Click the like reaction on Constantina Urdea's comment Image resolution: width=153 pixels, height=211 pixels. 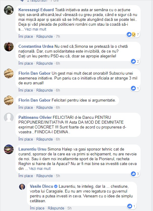[133, 61]
